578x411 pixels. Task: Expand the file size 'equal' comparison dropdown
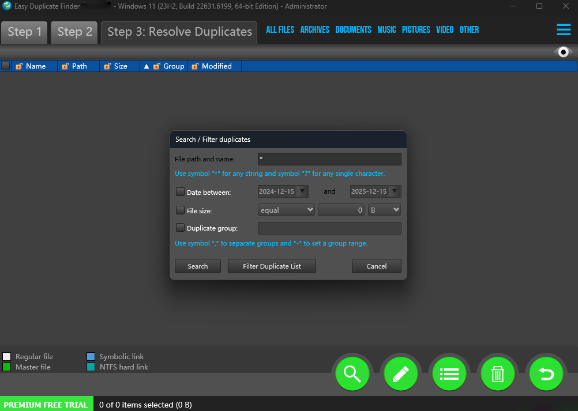pyautogui.click(x=286, y=210)
